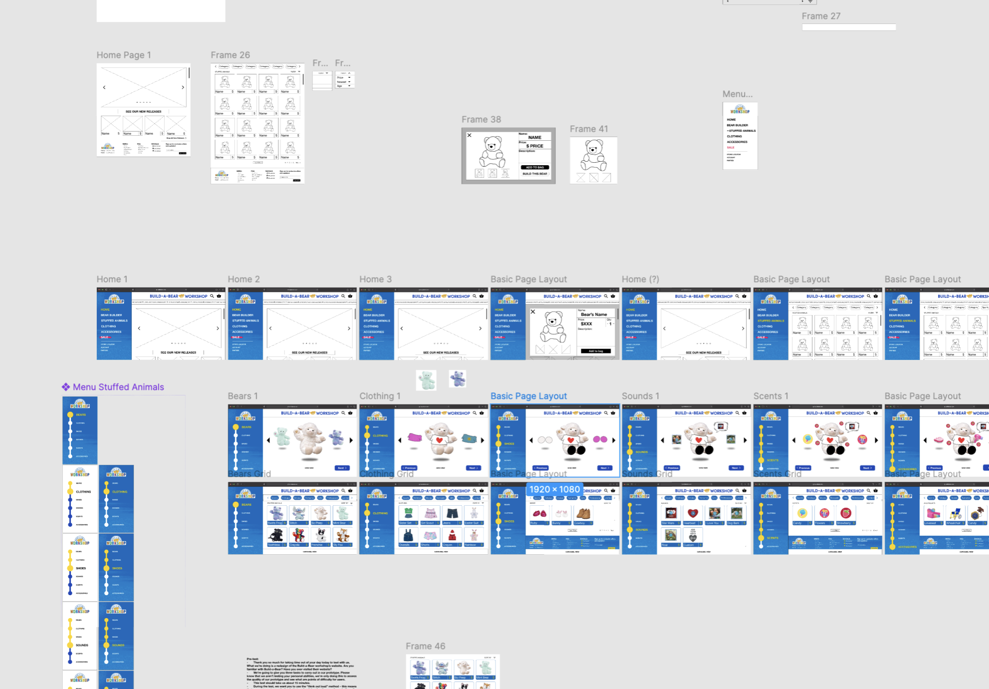Select the yellow SHOES step dot in selected frame

(498, 443)
